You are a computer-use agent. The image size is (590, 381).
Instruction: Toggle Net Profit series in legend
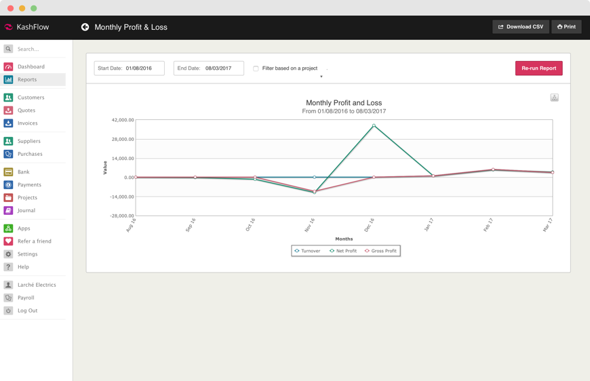pyautogui.click(x=343, y=251)
